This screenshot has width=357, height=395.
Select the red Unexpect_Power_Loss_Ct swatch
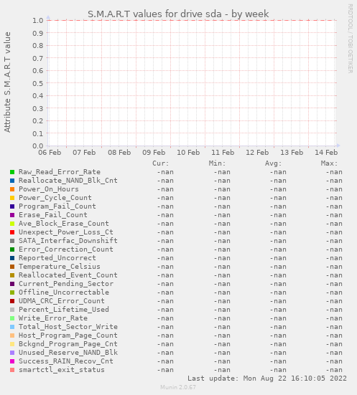tap(12, 232)
